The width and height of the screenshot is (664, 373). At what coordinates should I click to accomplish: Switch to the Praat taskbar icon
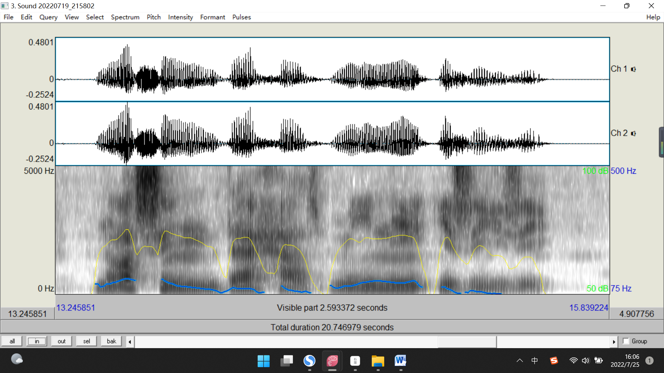pos(332,361)
